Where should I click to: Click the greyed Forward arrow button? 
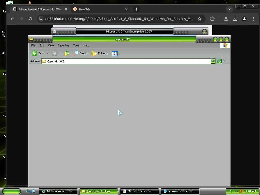click(54, 53)
